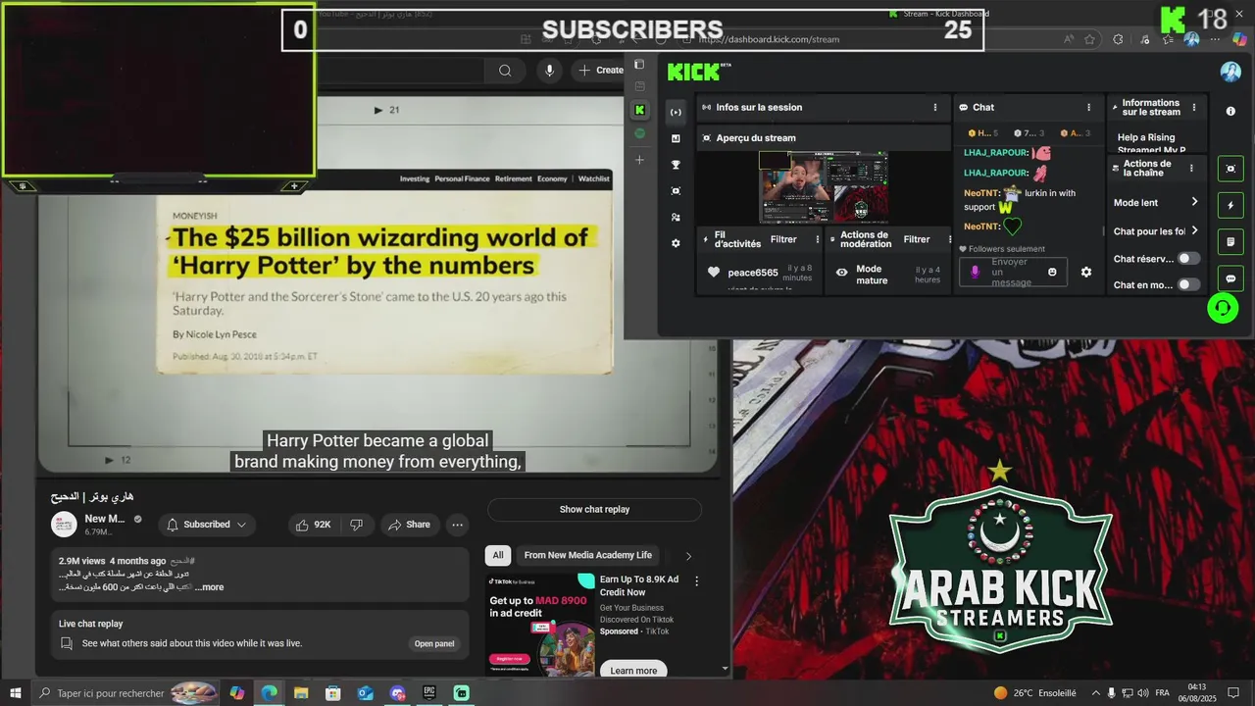This screenshot has height=706, width=1255.
Task: Show next category chips arrow
Action: point(688,556)
